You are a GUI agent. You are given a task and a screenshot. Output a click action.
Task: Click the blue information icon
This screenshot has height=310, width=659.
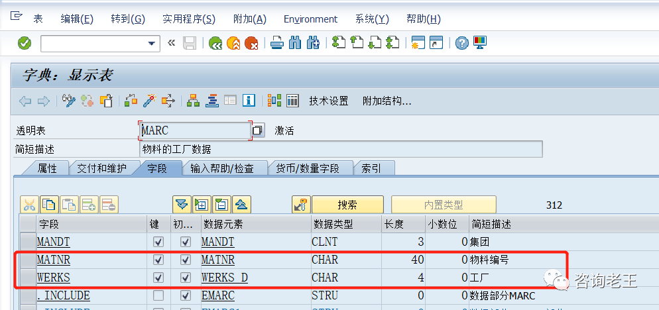click(x=249, y=101)
